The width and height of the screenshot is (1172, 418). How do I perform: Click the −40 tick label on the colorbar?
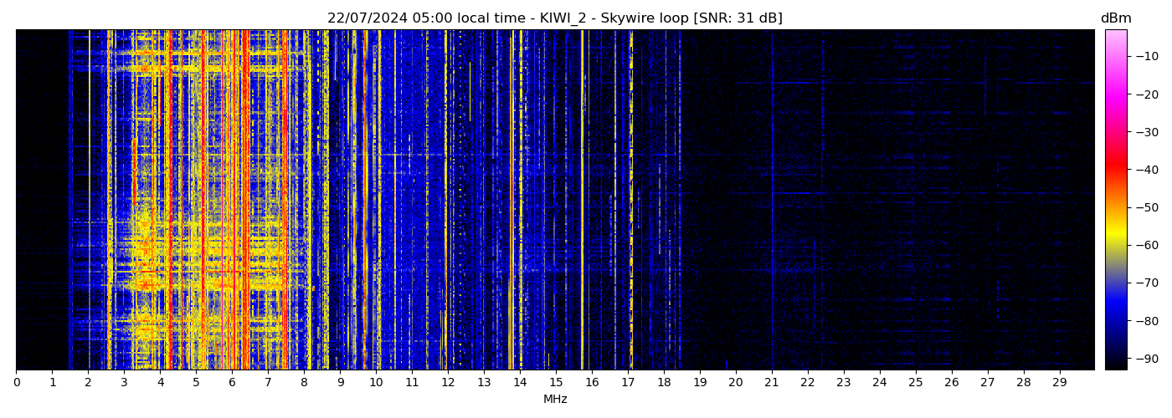1146,170
